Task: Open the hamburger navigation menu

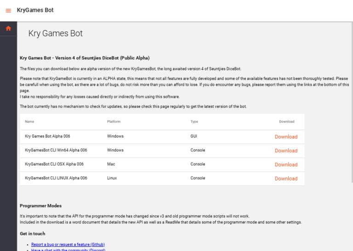Action: [x=8, y=11]
